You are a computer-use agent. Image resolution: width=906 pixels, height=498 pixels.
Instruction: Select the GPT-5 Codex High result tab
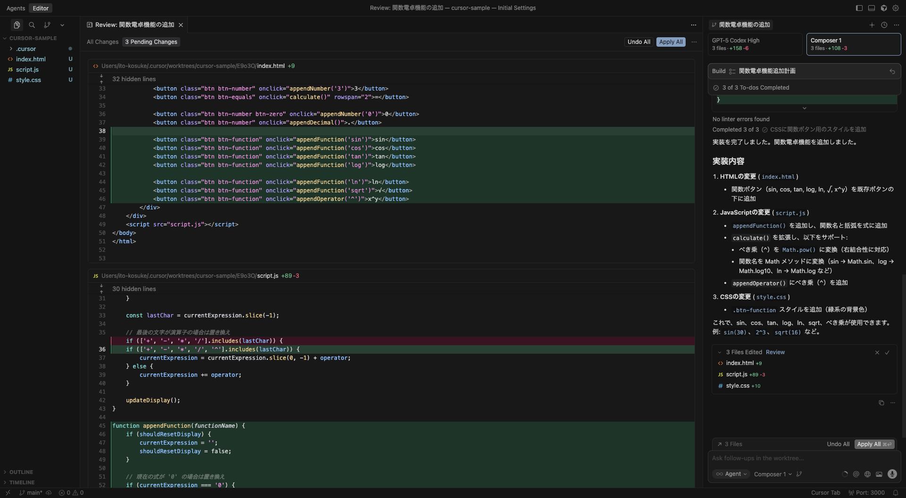point(755,44)
